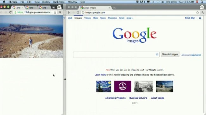Click Spotlight search magnifier icon

click(x=202, y=2)
